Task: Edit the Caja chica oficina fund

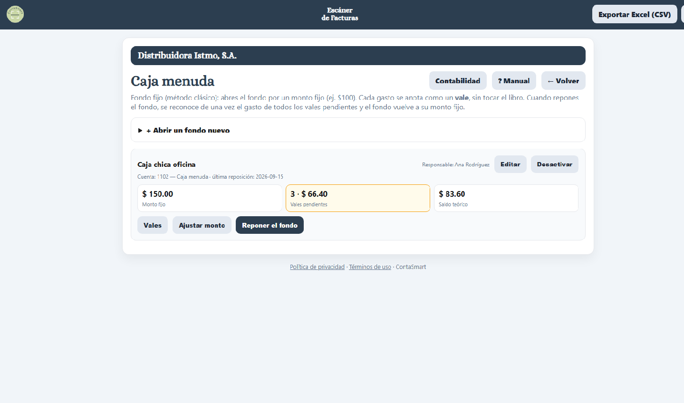Action: 511,164
